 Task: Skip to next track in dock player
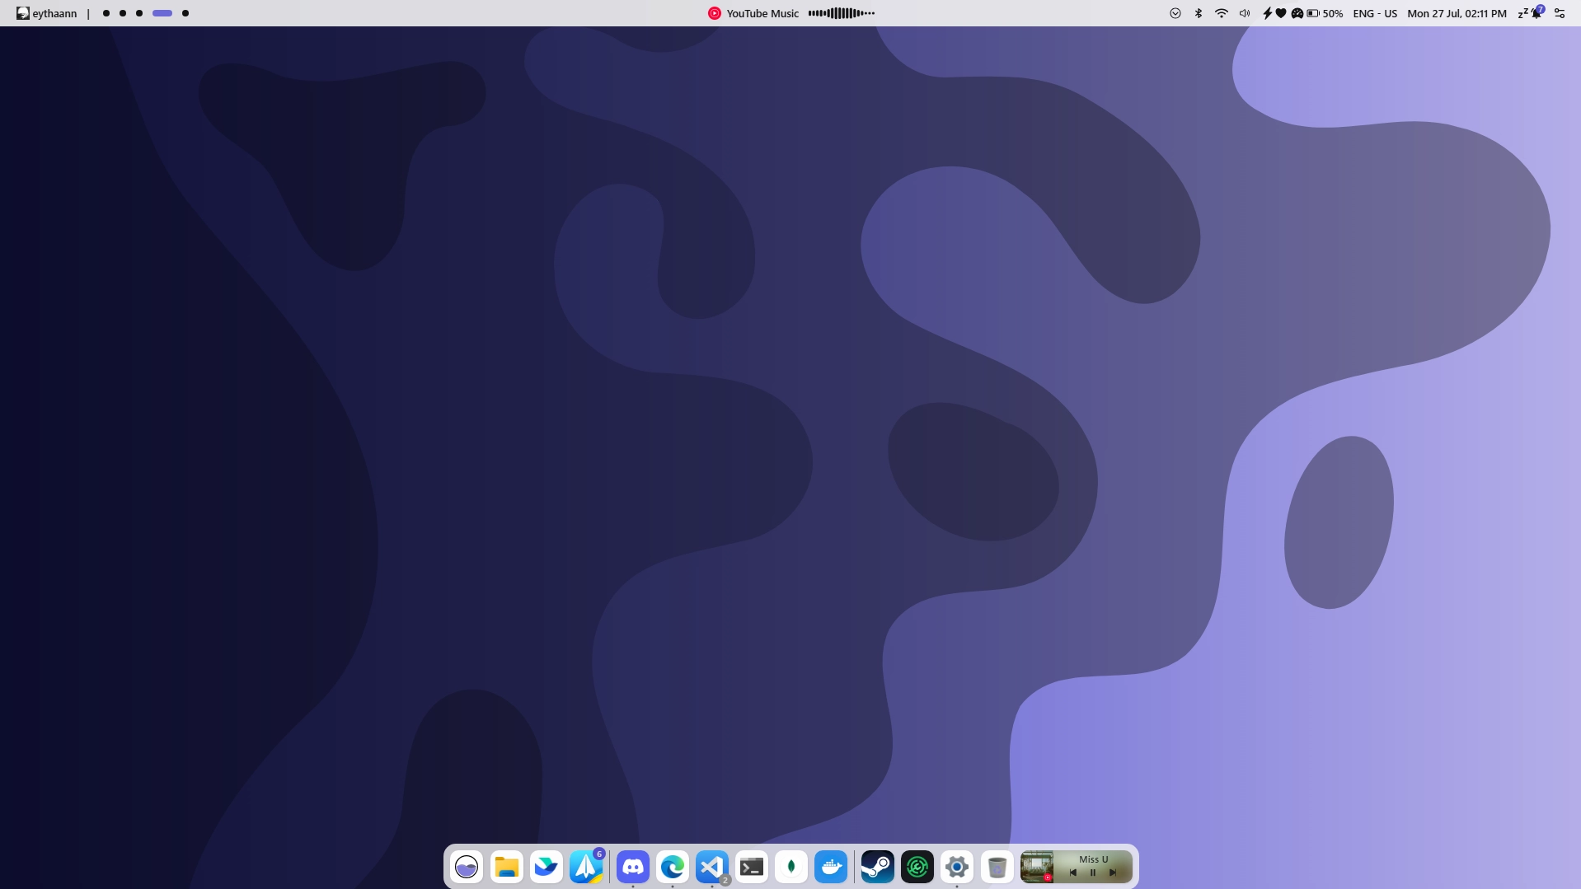[1113, 873]
